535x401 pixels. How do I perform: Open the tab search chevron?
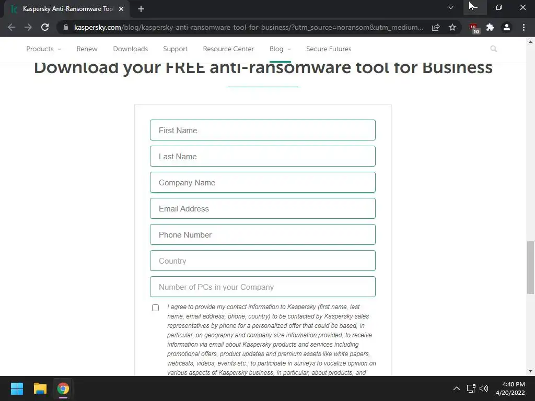pyautogui.click(x=451, y=7)
